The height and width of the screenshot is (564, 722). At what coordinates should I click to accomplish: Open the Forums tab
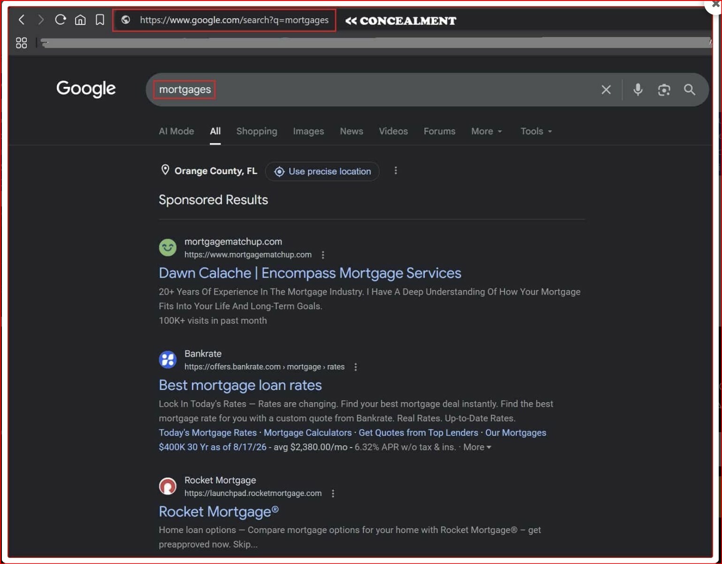coord(439,131)
